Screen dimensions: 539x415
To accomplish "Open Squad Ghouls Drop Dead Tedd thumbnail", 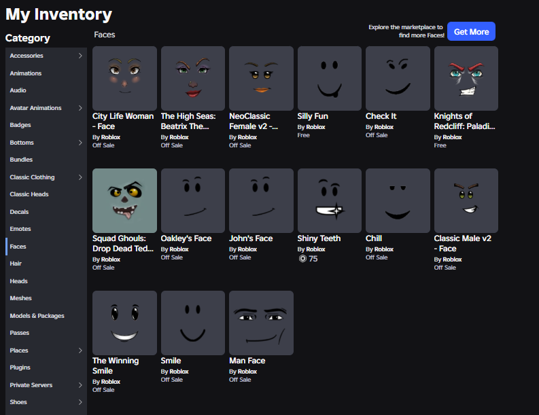I will point(124,200).
